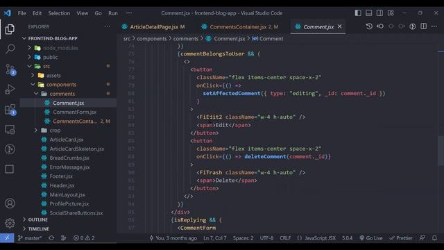The image size is (444, 250).
Task: Open the Go menu
Action: tap(98, 13)
